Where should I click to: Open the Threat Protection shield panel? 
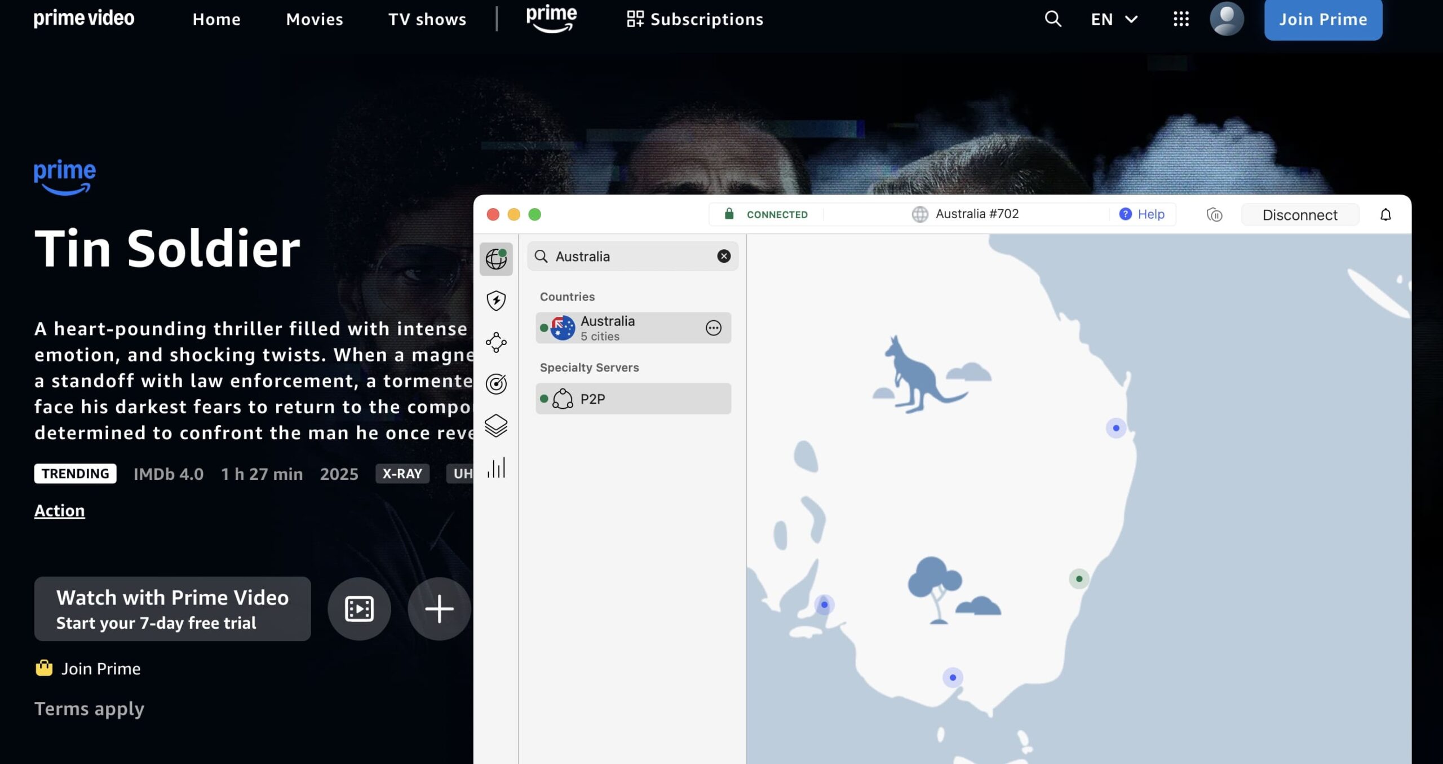[x=495, y=301]
